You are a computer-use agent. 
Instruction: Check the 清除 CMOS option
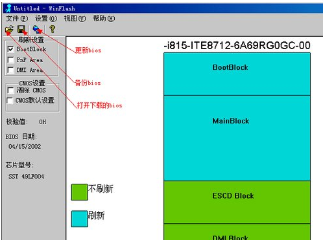pos(10,90)
